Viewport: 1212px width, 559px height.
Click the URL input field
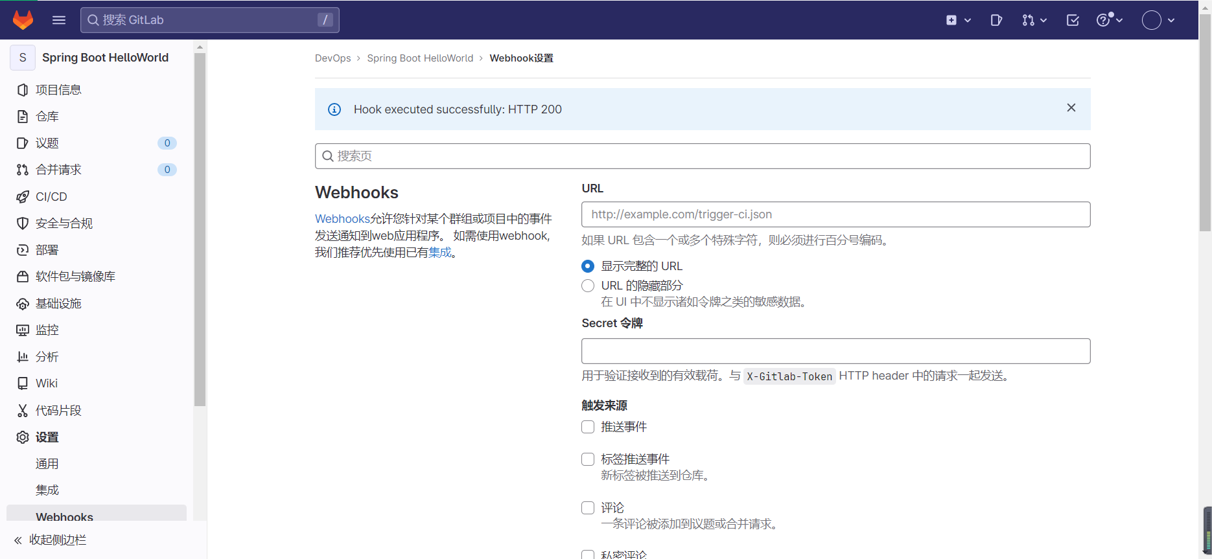click(836, 214)
